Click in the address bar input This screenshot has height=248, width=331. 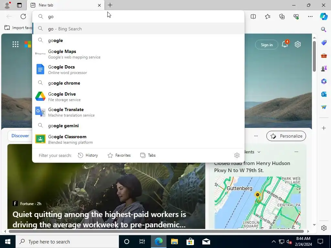[x=138, y=16]
